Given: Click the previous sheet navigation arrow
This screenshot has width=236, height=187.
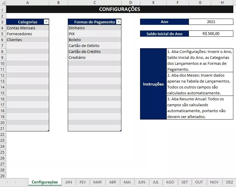Looking at the screenshot, I should pos(7,182).
